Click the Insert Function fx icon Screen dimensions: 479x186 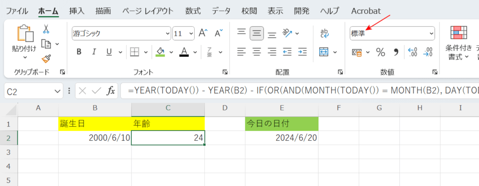(x=111, y=91)
